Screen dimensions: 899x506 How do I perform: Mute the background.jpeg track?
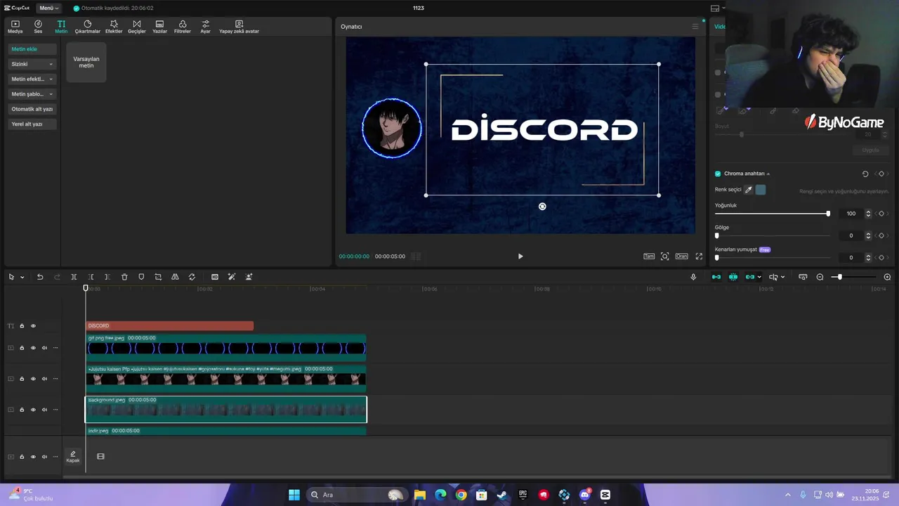44,410
